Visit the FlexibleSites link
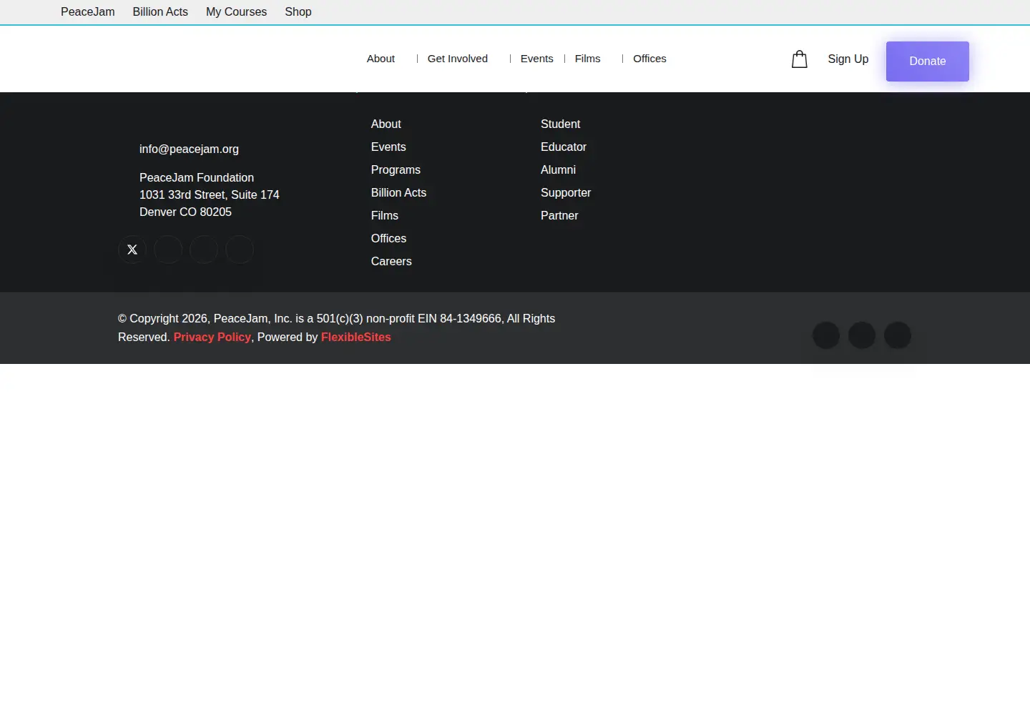 (355, 337)
